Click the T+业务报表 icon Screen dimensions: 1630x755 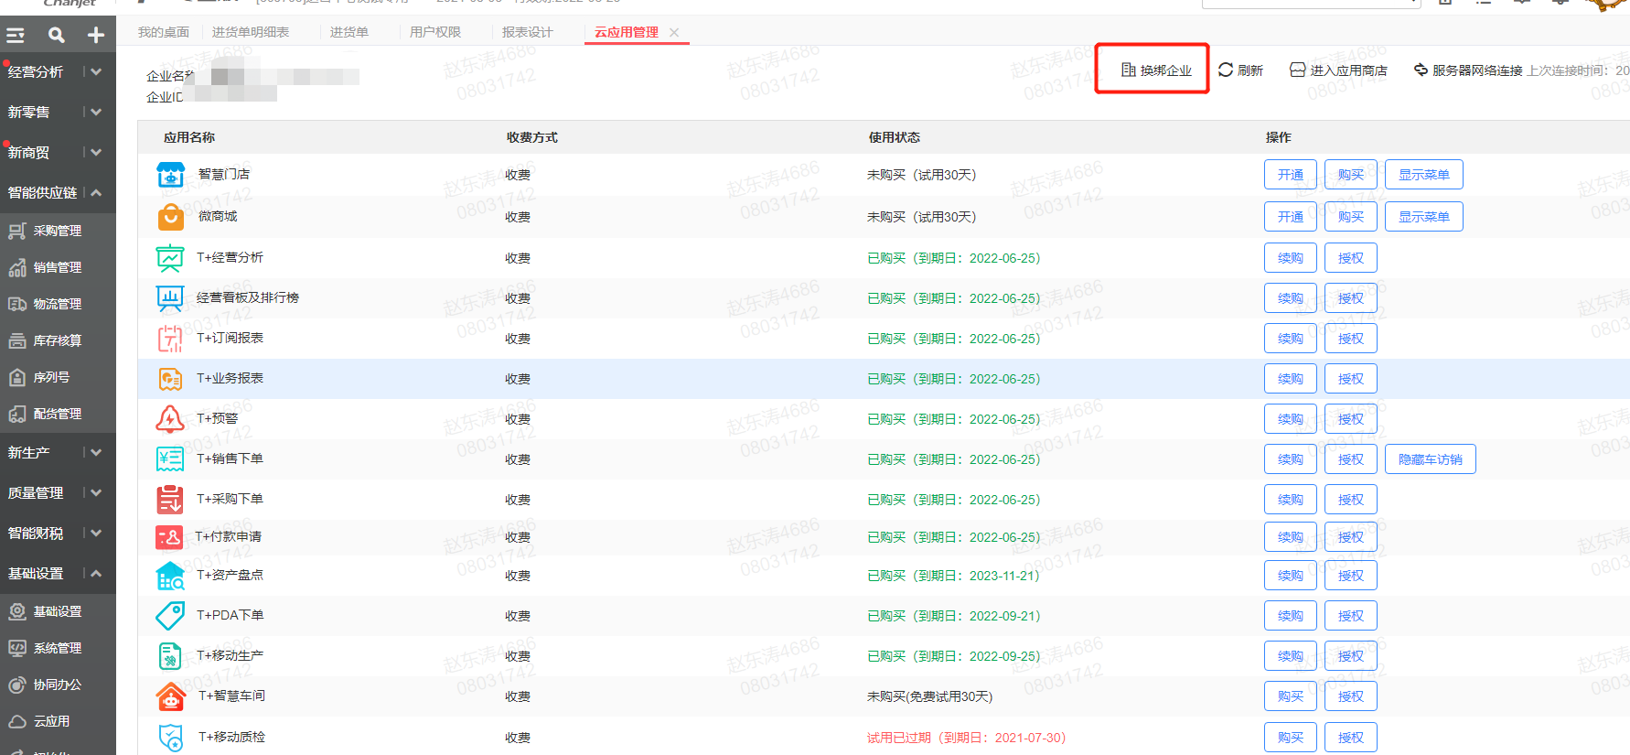[170, 379]
